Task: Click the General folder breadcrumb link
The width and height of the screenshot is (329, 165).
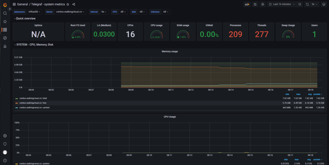Action: click(x=22, y=4)
